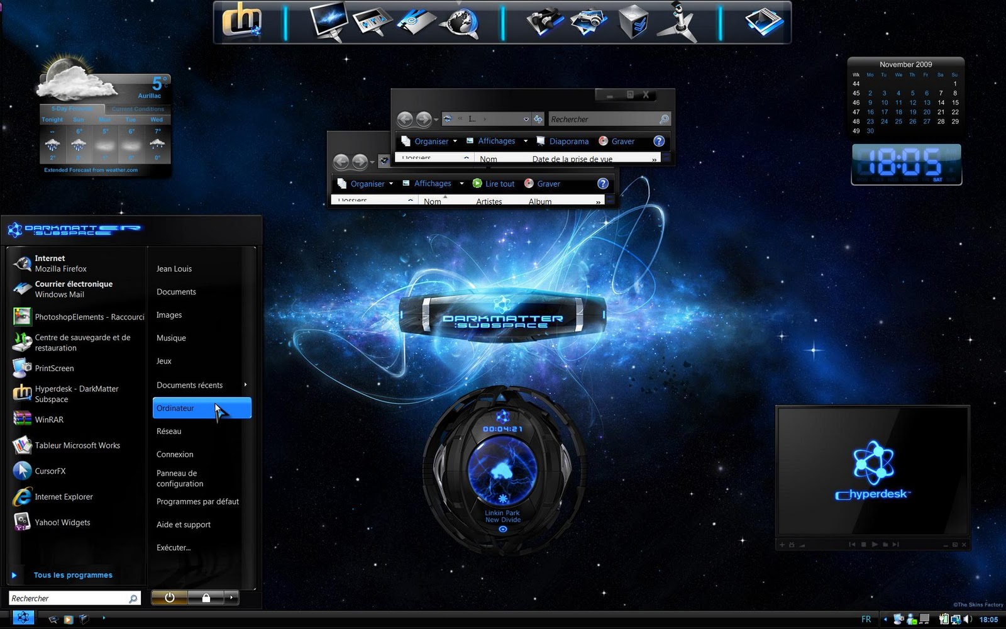The image size is (1006, 629).
Task: Open the Hyperdesk logo icon in the top dock
Action: (241, 22)
